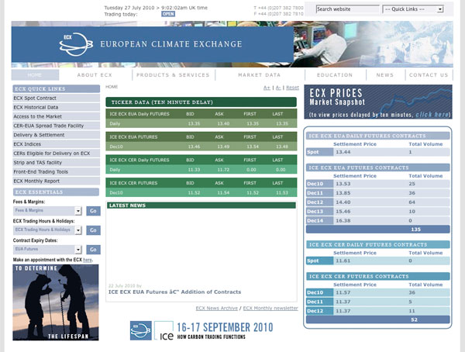Click the Latest News header bar

pyautogui.click(x=201, y=205)
